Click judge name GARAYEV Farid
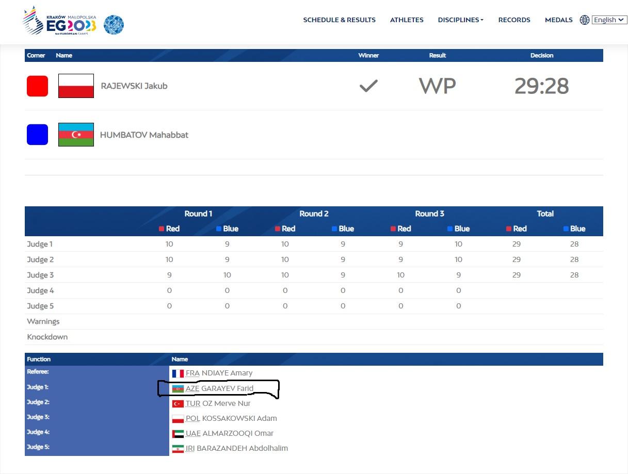Image resolution: width=628 pixels, height=474 pixels. [227, 388]
